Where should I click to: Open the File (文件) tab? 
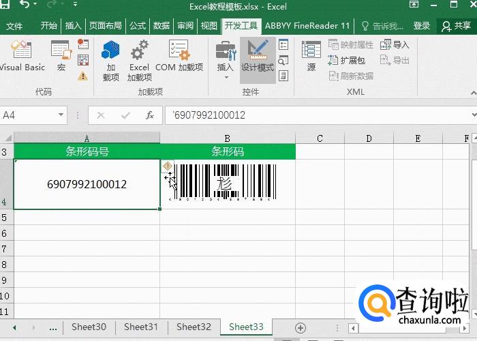point(14,26)
